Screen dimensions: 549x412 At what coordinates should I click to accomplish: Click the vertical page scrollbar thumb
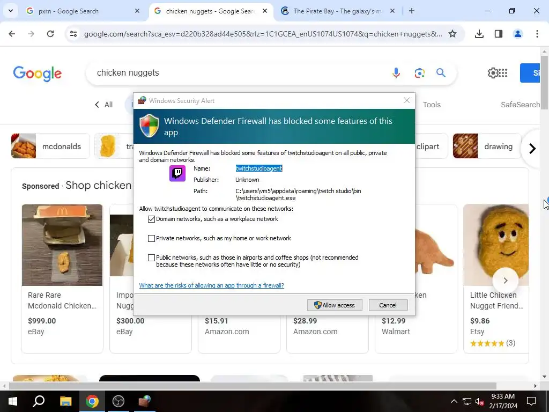[x=544, y=82]
